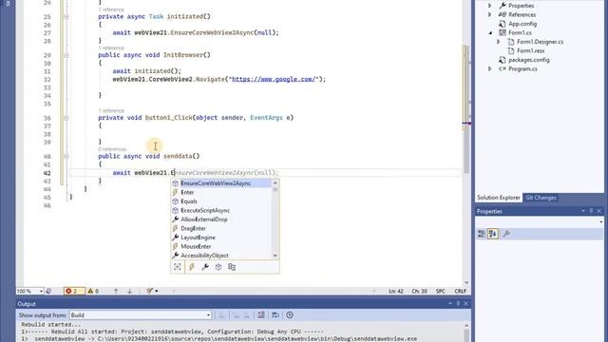Click the Alphabetical sort icon in Properties
608x342 pixels.
point(493,234)
